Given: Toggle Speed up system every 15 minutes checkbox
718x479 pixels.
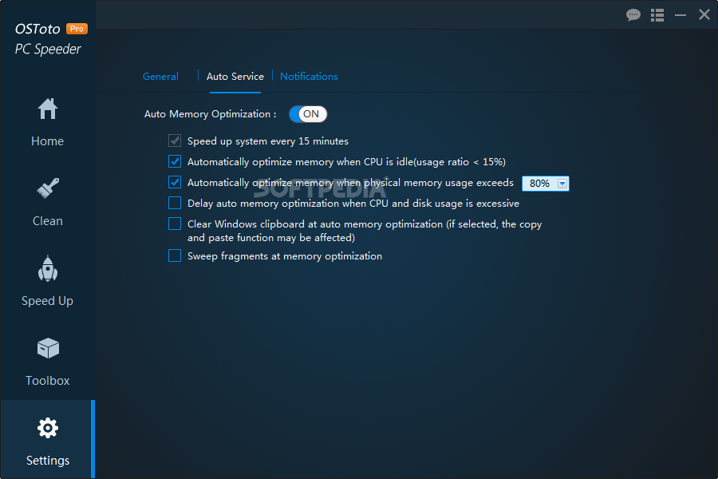Looking at the screenshot, I should tap(175, 141).
